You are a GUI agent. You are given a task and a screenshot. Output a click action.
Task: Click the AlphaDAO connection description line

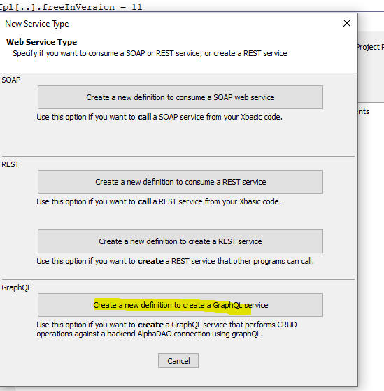[x=150, y=334]
